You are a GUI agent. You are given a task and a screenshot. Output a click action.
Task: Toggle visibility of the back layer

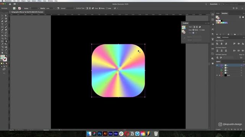coord(217,75)
